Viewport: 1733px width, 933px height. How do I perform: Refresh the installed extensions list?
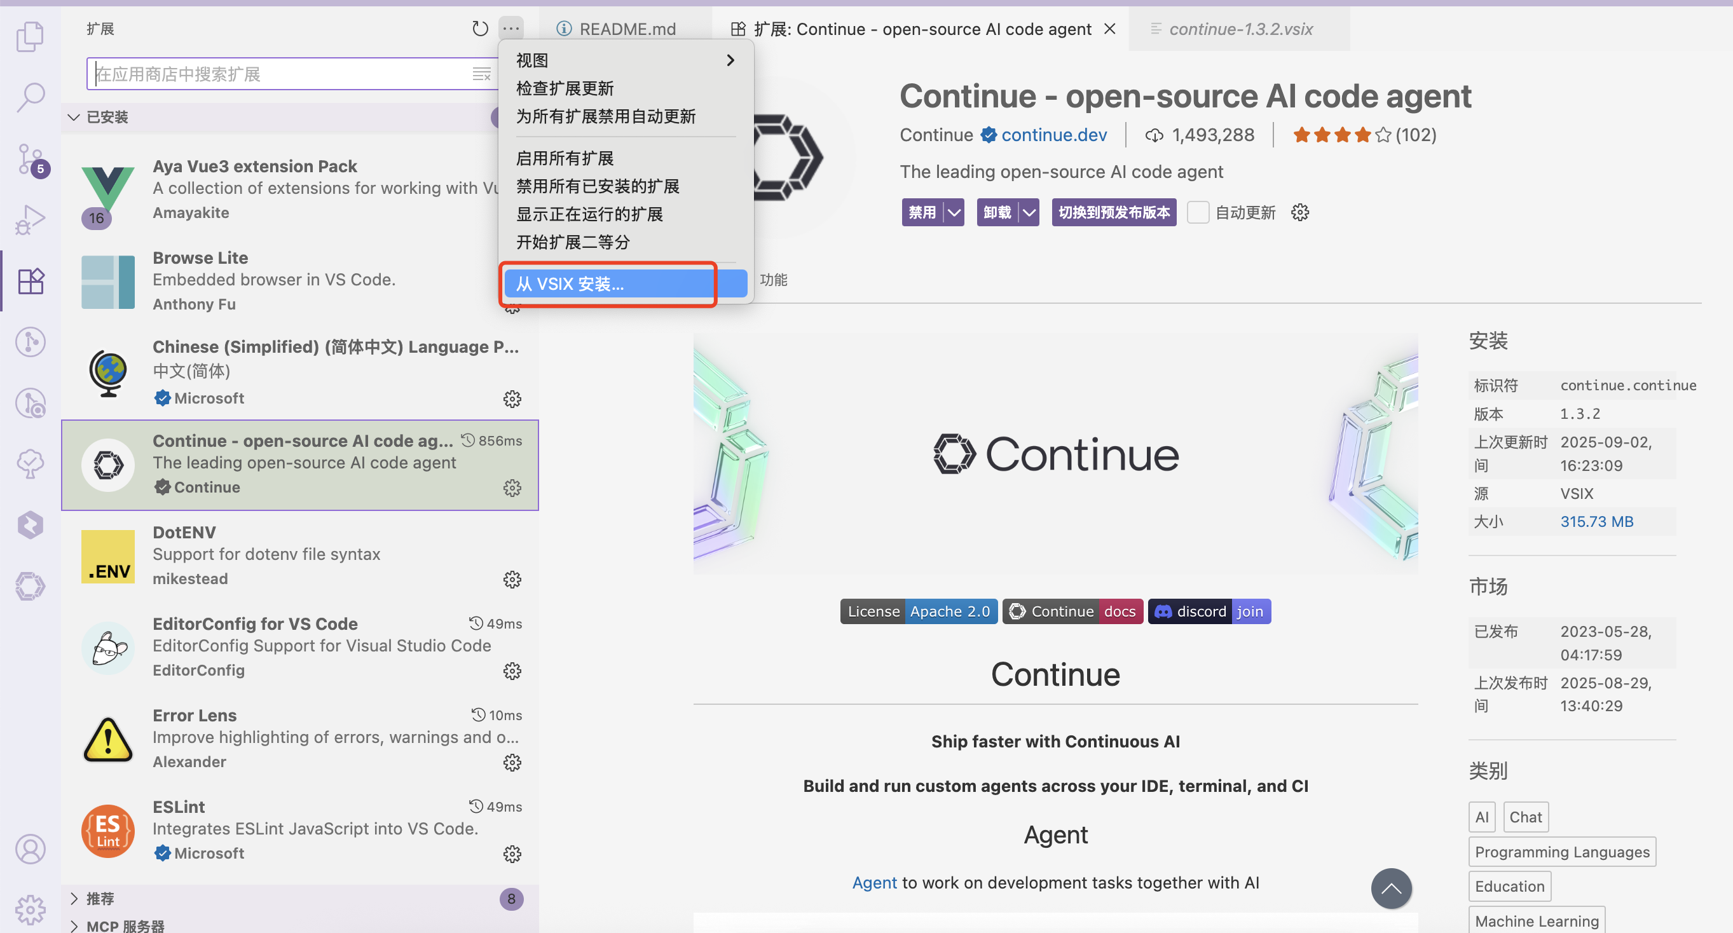click(x=480, y=28)
